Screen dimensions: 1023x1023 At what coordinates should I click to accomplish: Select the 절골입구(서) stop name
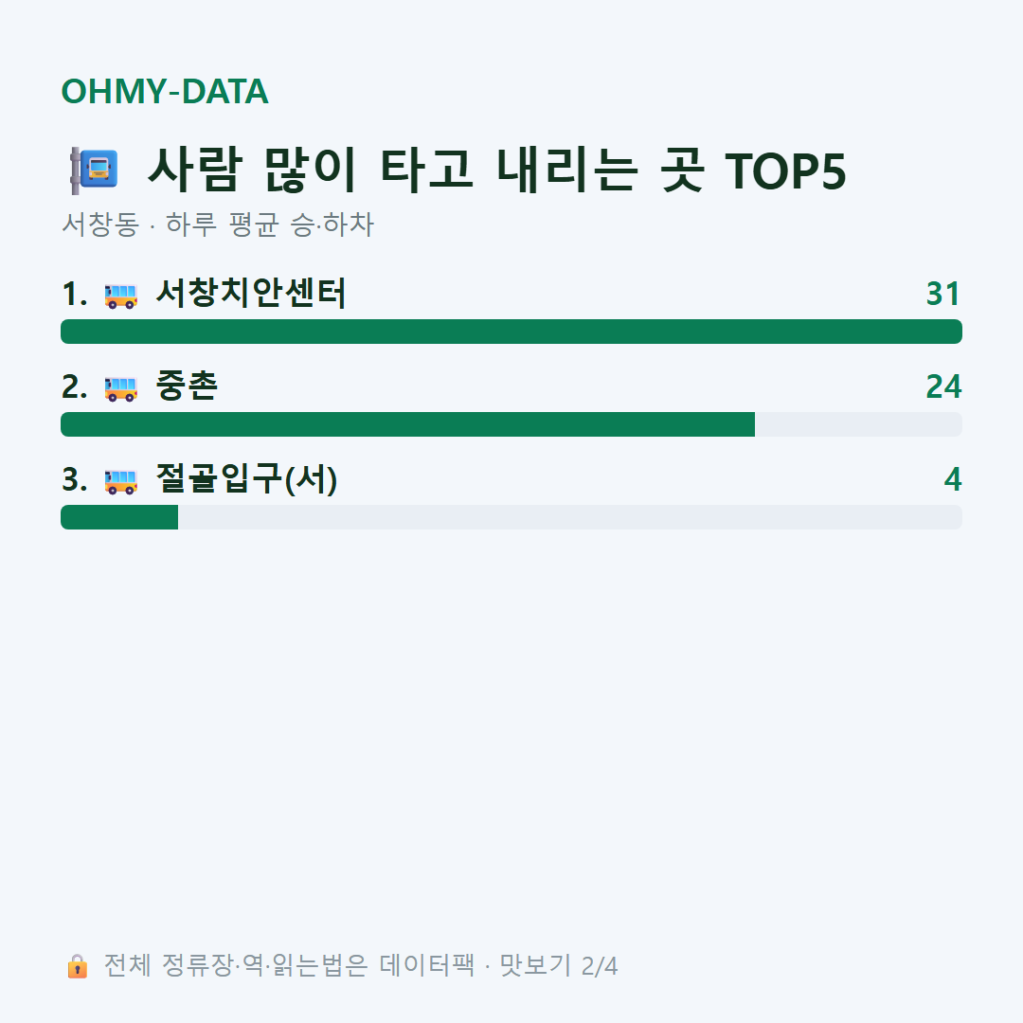[246, 479]
